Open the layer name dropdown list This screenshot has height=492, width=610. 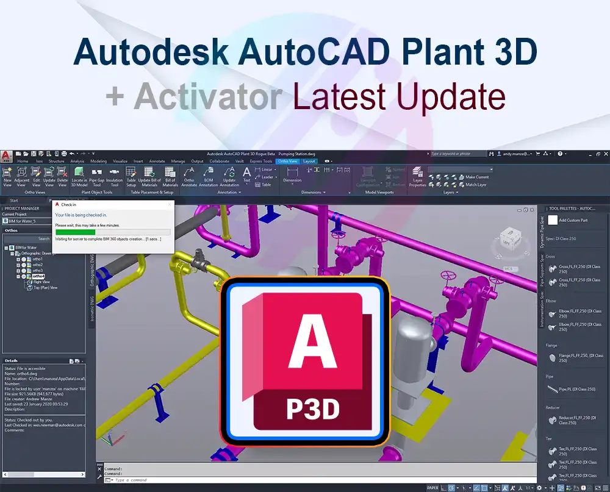461,169
